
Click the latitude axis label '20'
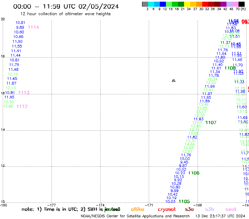(x=3, y=19)
